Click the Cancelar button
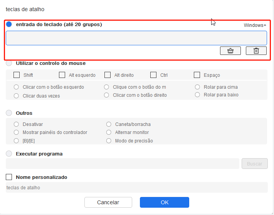The image size is (274, 215). pos(108,202)
